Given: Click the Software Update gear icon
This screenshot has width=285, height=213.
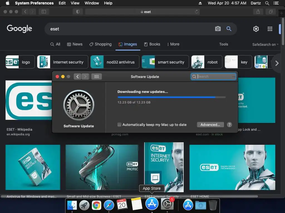Looking at the screenshot, I should click(79, 105).
